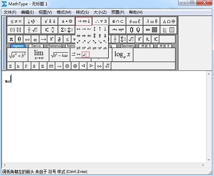The width and height of the screenshot is (214, 176).
Task: Open the logical symbols palette (∴∀∃)
Action: click(101, 21)
